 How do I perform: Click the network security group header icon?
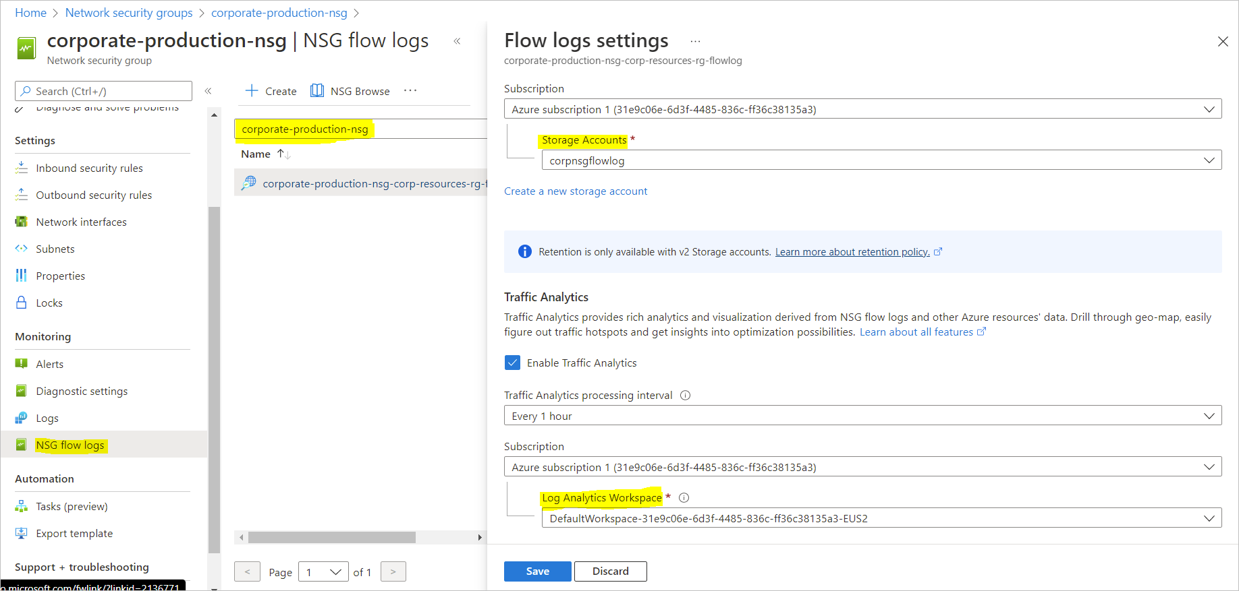tap(26, 49)
